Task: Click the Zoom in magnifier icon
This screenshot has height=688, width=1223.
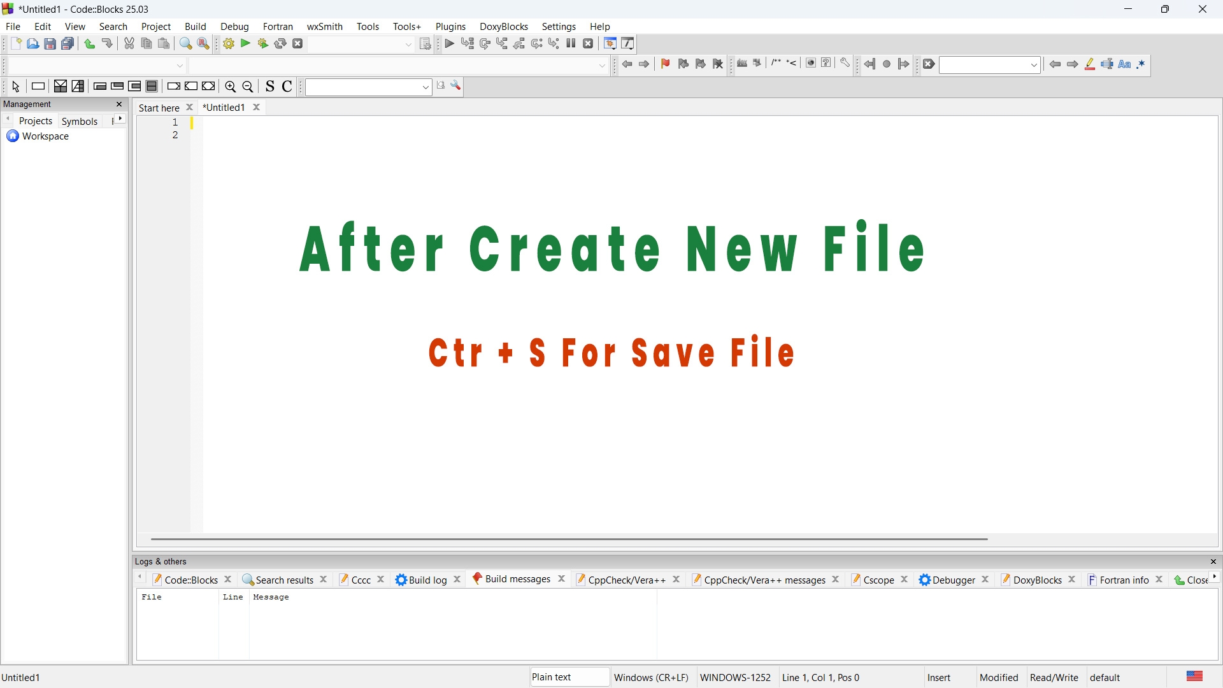Action: coord(231,87)
